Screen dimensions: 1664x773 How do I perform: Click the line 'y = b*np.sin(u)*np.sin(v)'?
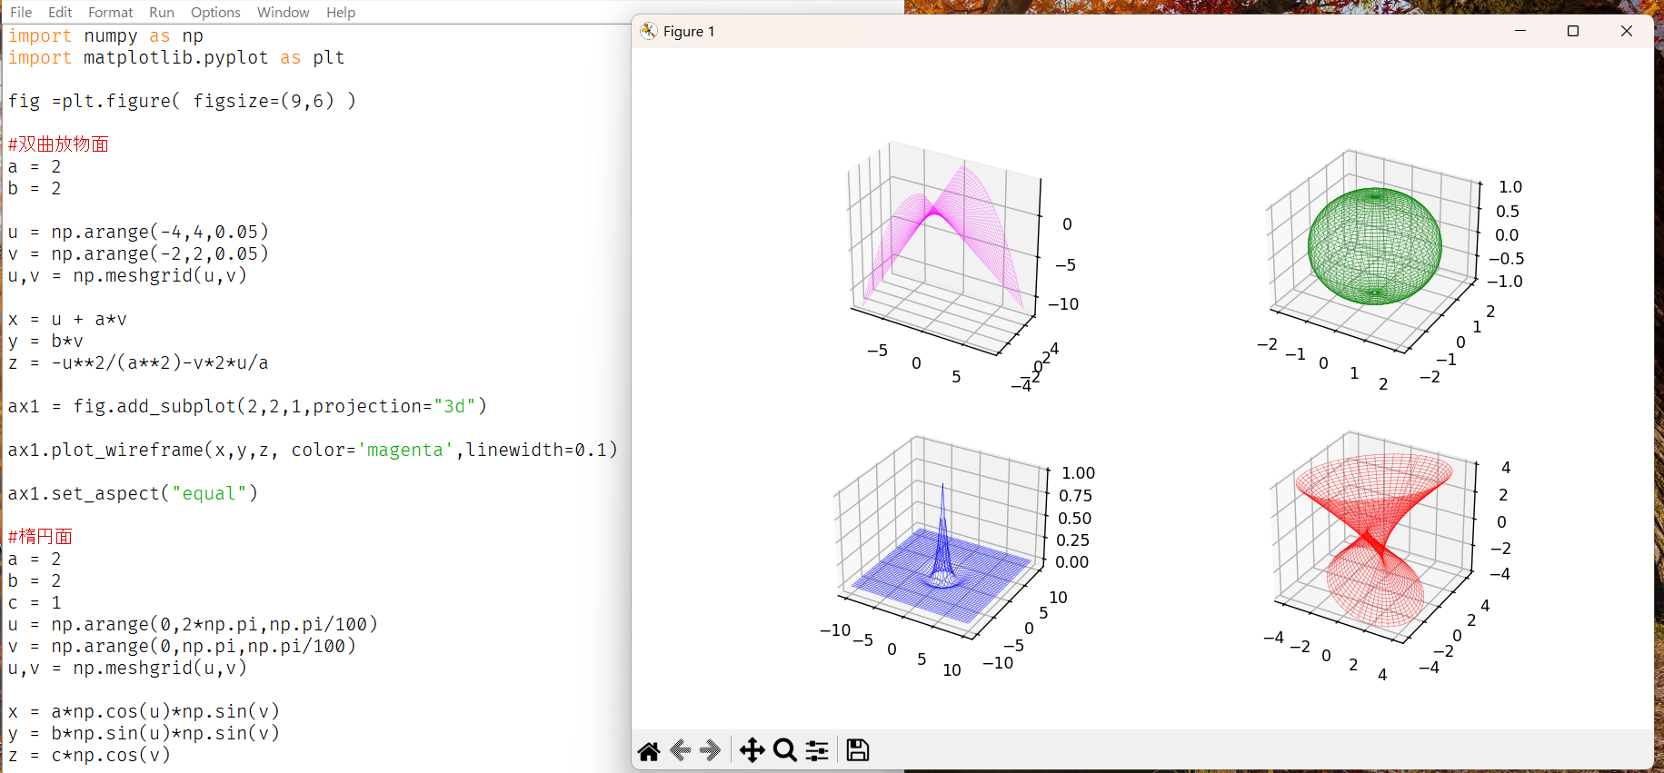pos(144,734)
